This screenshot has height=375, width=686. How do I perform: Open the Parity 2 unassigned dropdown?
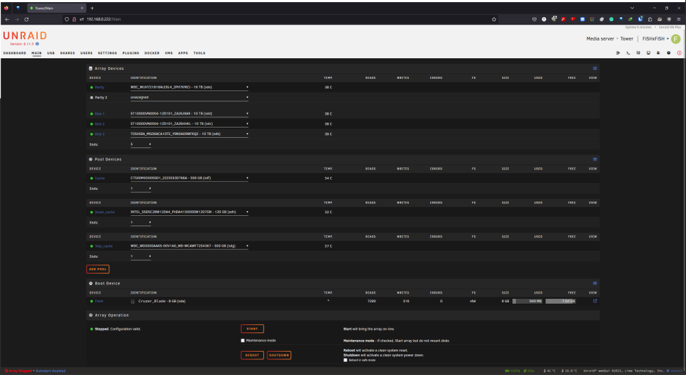click(x=189, y=97)
